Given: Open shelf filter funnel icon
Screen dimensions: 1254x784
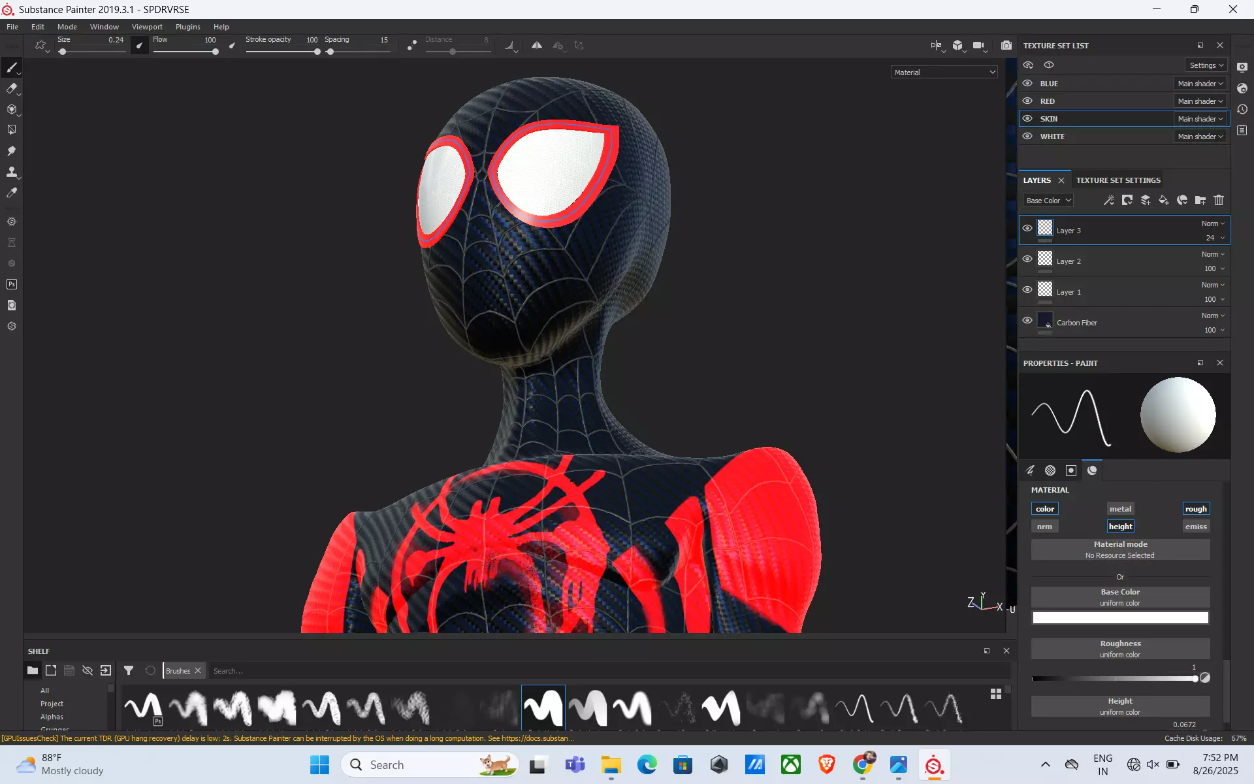Looking at the screenshot, I should click(129, 671).
